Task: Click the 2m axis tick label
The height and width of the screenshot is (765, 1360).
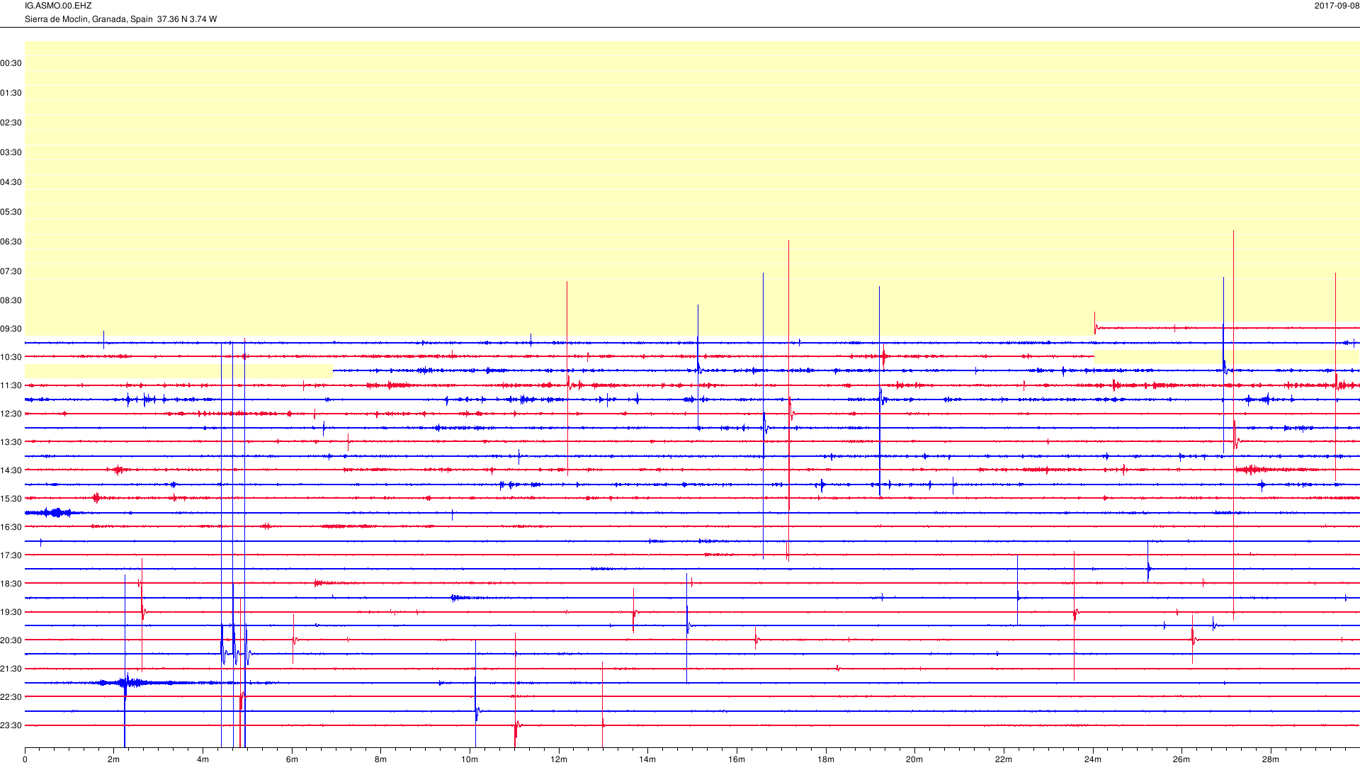Action: point(114,759)
